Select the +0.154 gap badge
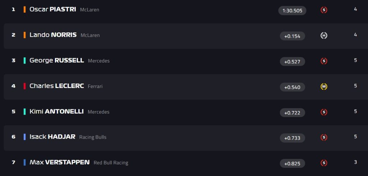 click(292, 36)
